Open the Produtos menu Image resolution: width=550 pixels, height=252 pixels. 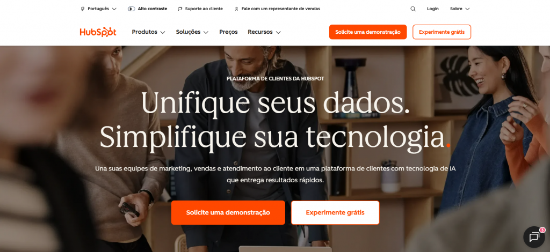(148, 32)
